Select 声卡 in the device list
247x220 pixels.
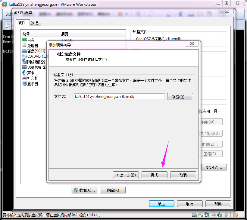31,73
